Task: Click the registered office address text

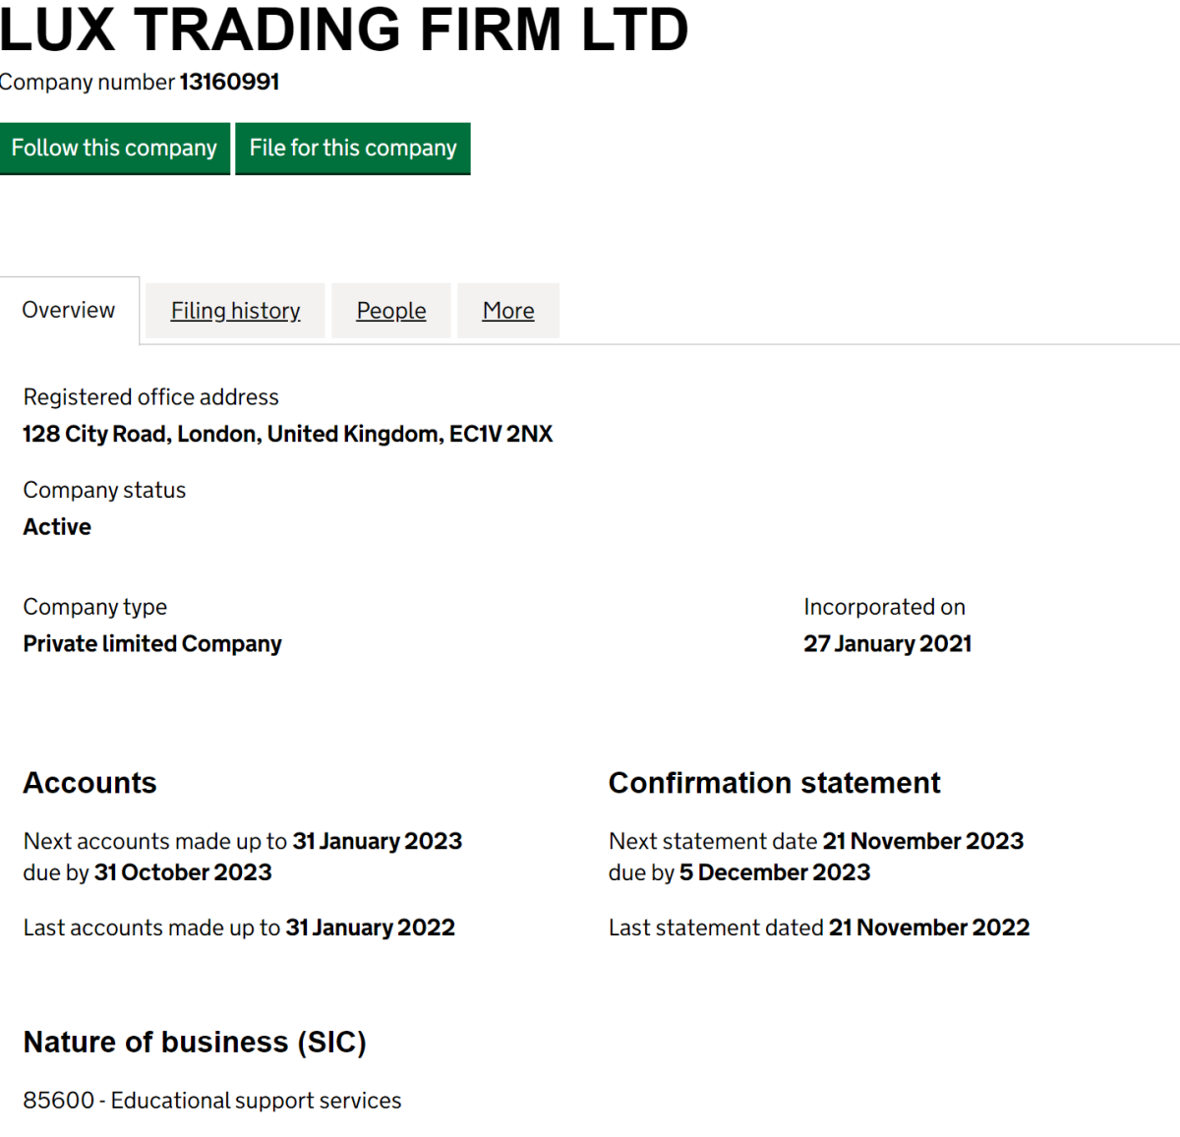Action: click(x=288, y=433)
